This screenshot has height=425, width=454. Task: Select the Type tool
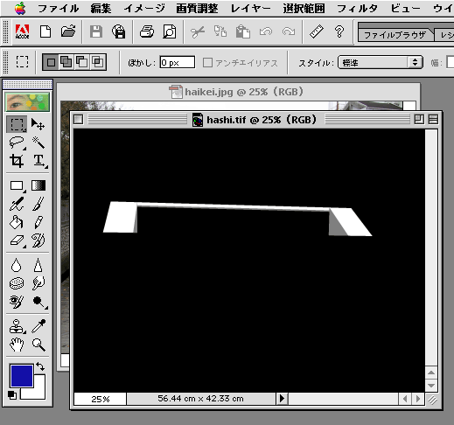(x=38, y=161)
